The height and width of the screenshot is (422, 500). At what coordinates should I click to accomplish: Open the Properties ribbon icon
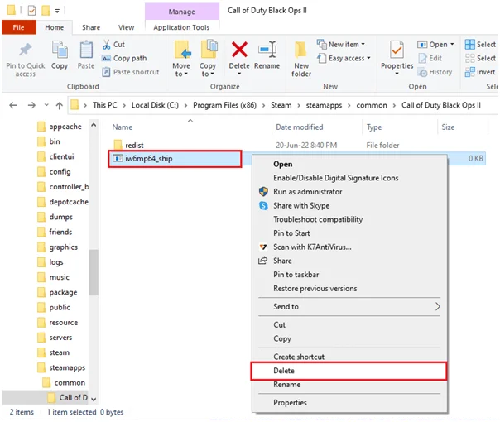tap(397, 50)
